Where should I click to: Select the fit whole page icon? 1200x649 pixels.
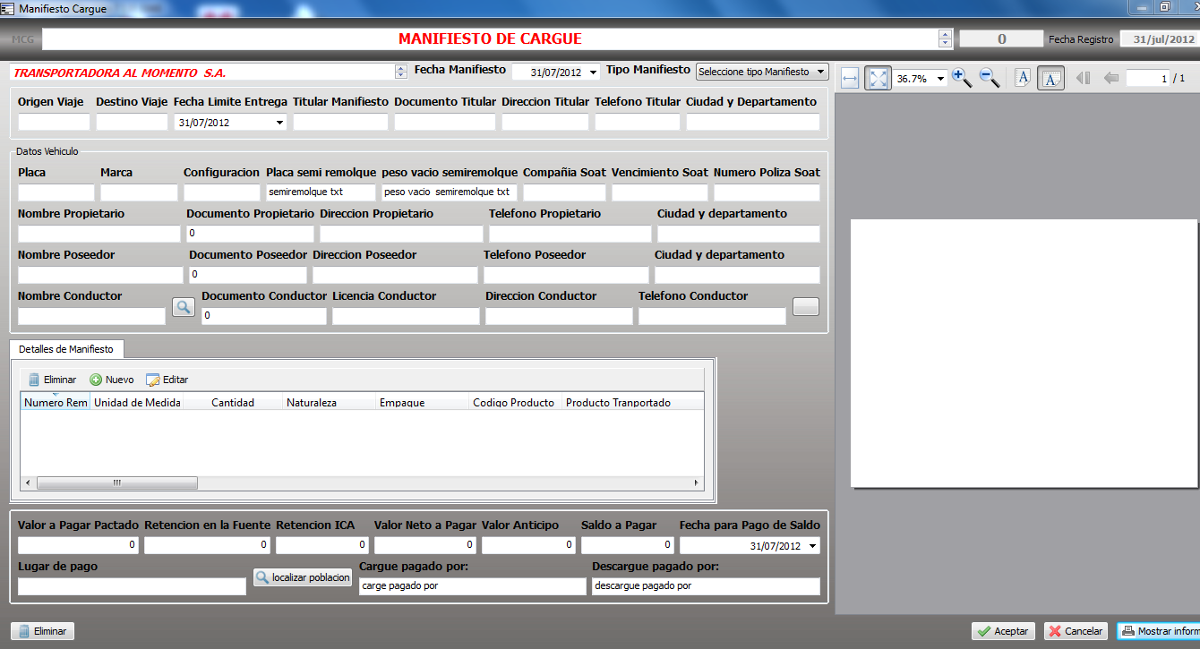click(878, 79)
